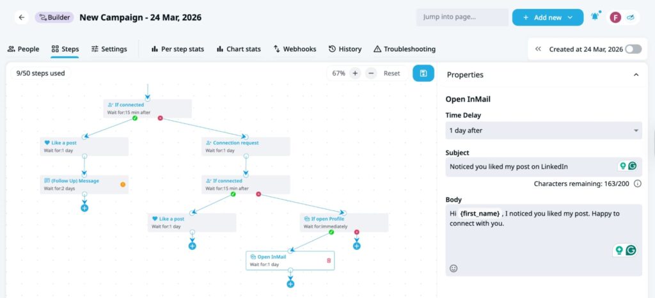Image resolution: width=655 pixels, height=298 pixels.
Task: Zoom out the canvas with the minus button
Action: click(371, 74)
